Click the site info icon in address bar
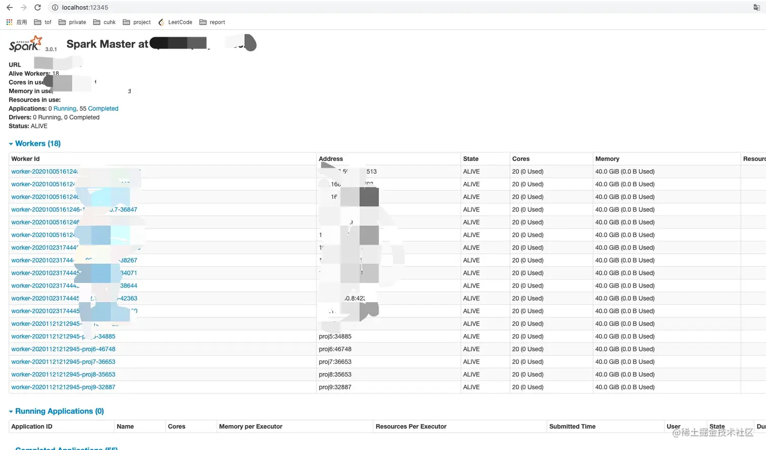The height and width of the screenshot is (450, 766). tap(55, 8)
